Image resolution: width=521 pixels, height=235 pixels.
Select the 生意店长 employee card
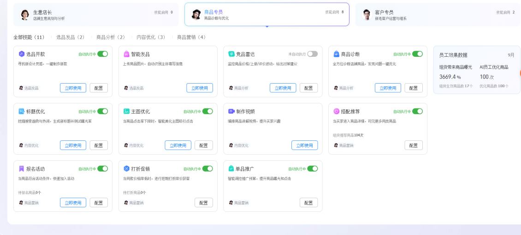96,15
